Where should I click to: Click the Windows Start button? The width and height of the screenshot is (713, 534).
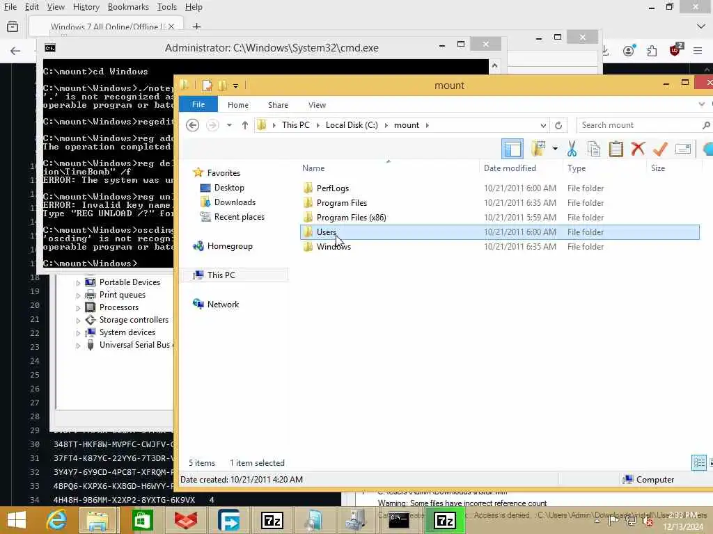[x=17, y=520]
